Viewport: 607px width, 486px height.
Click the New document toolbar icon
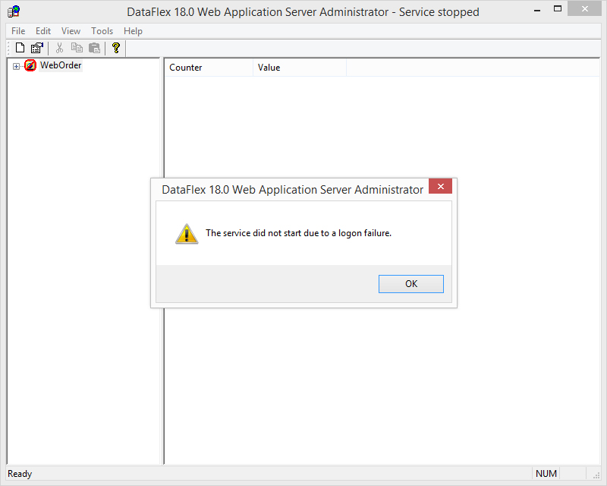pyautogui.click(x=20, y=48)
